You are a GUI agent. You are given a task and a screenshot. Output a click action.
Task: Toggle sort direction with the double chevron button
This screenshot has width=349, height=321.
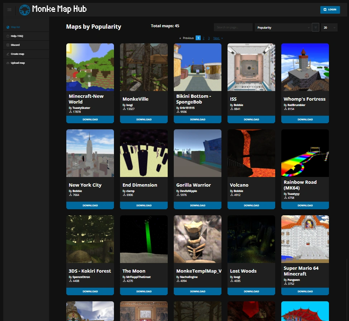coord(316,27)
